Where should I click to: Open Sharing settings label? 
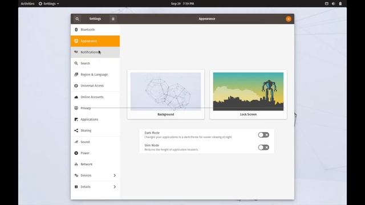[86, 130]
